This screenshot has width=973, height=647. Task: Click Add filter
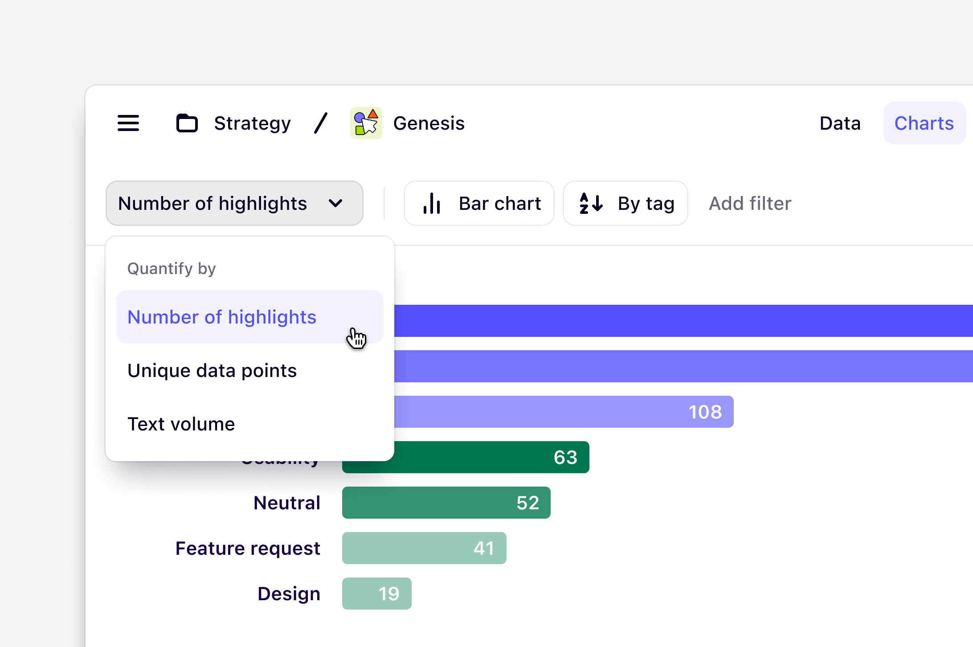tap(750, 204)
